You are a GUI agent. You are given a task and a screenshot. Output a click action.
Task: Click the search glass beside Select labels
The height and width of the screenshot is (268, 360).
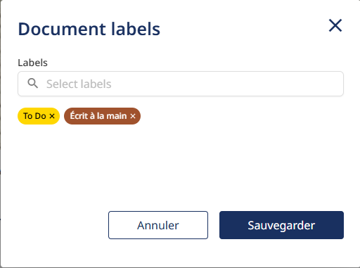point(32,83)
